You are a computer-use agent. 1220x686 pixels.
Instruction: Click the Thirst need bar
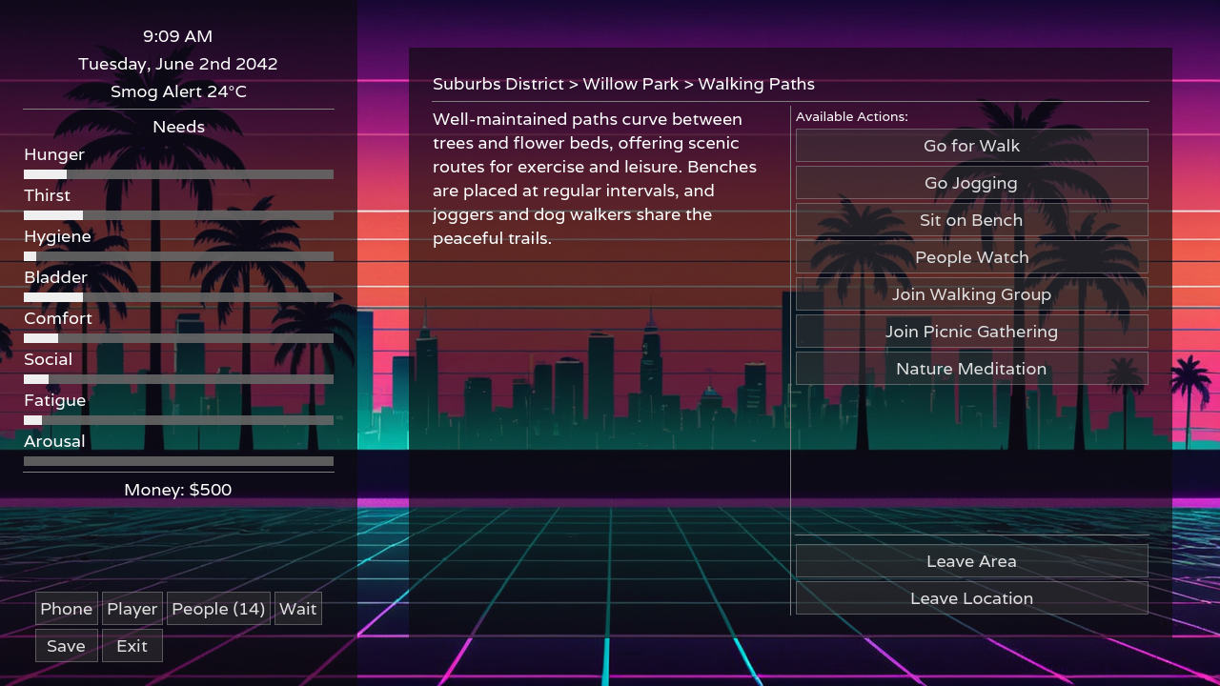178,215
